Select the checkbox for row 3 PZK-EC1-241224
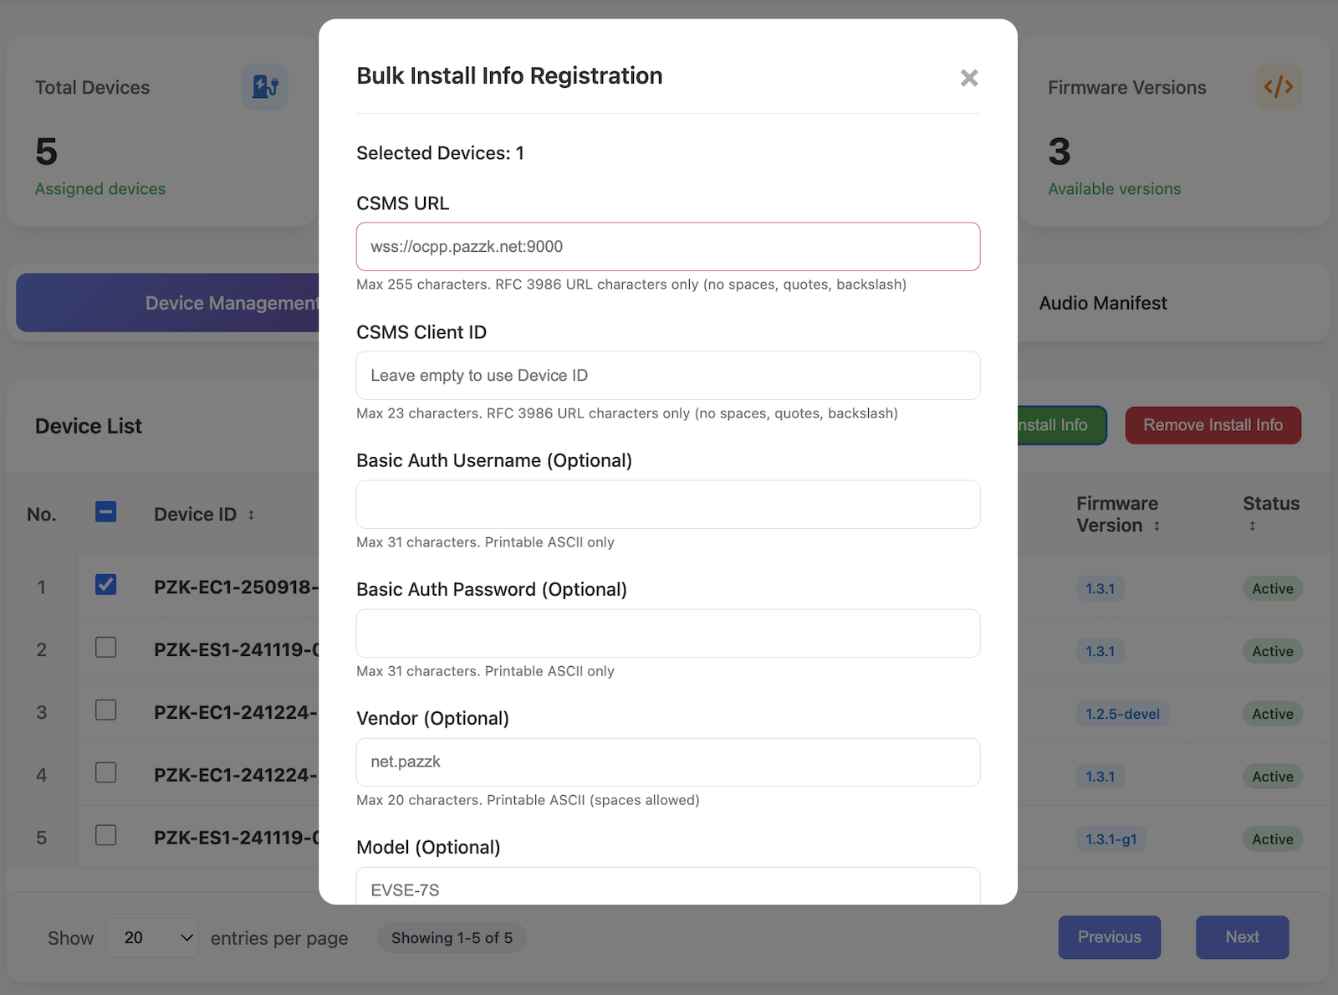1338x995 pixels. pos(105,710)
